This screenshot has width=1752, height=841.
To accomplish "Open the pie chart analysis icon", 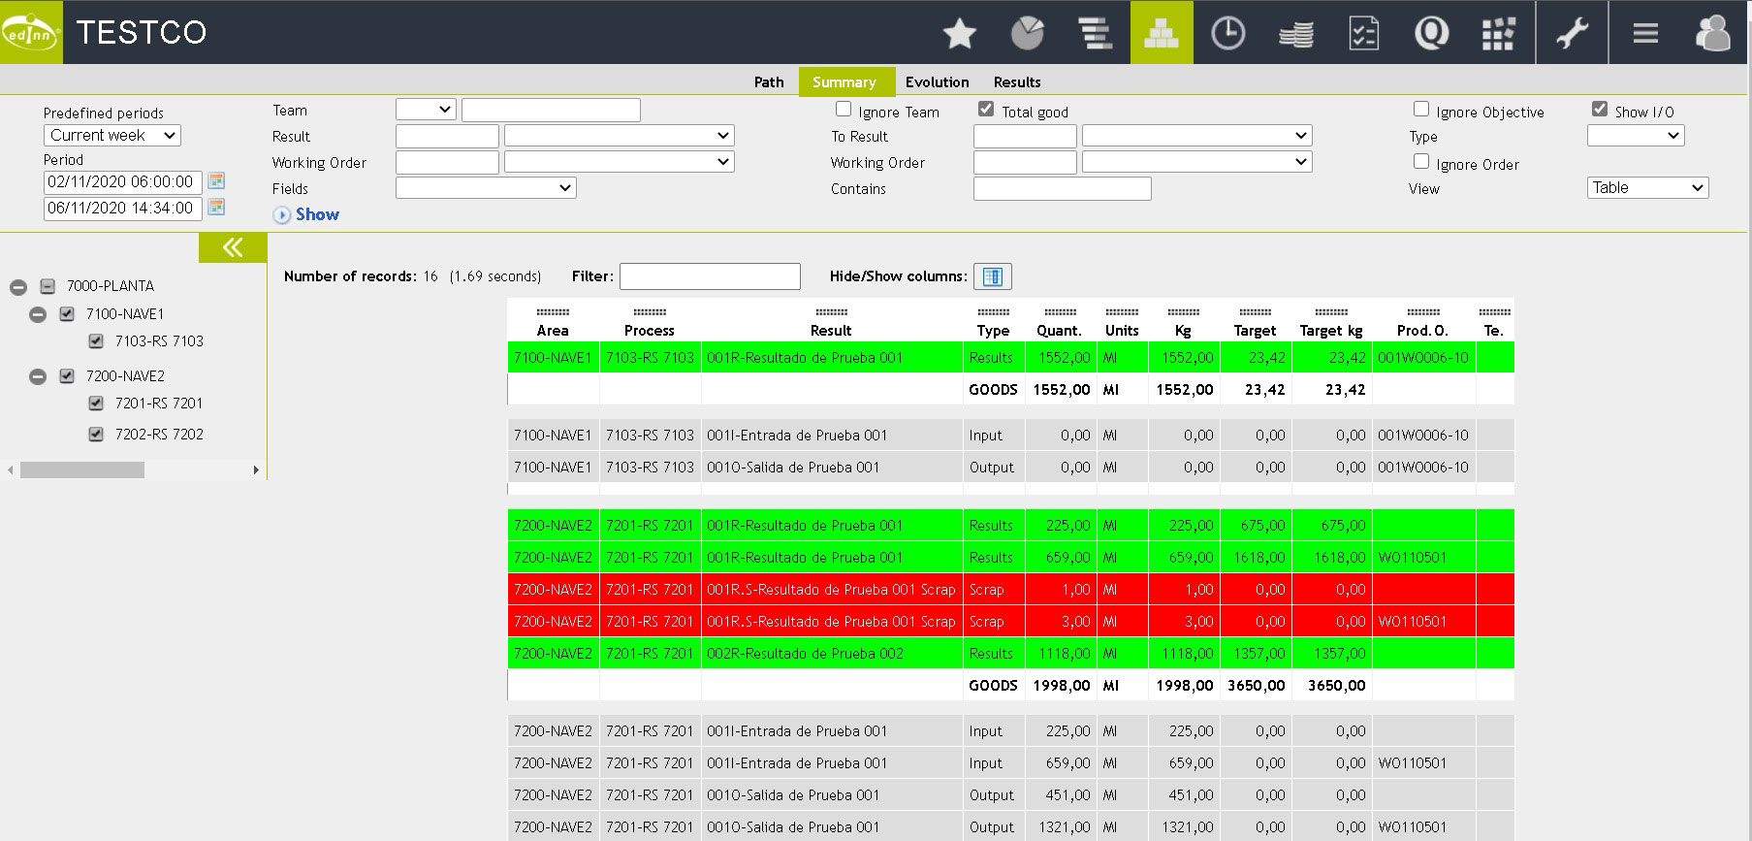I will click(x=1028, y=34).
